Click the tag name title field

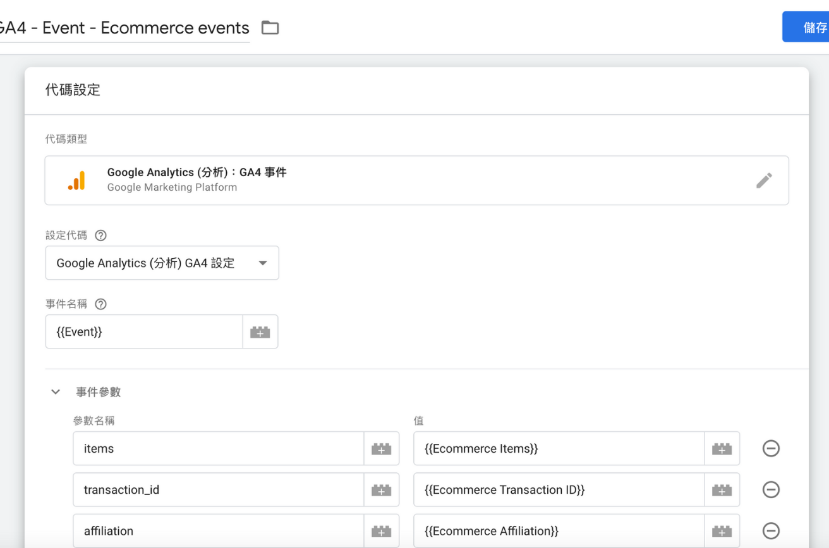(x=123, y=28)
